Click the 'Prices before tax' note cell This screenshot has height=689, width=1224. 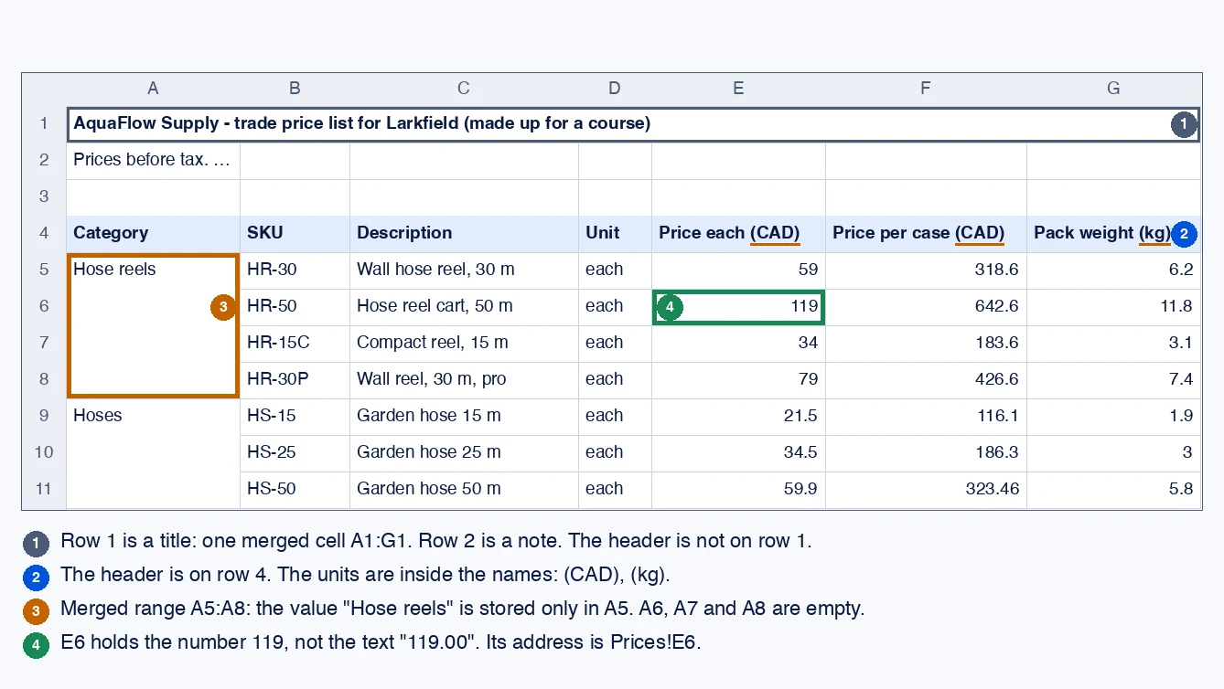153,161
